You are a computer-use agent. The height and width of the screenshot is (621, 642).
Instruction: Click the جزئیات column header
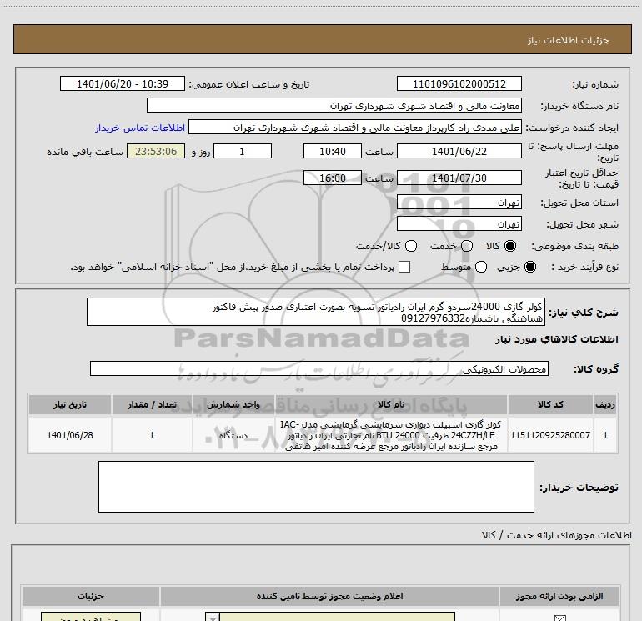tap(91, 596)
